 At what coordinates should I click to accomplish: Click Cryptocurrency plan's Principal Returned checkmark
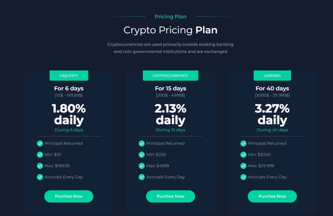pos(142,143)
